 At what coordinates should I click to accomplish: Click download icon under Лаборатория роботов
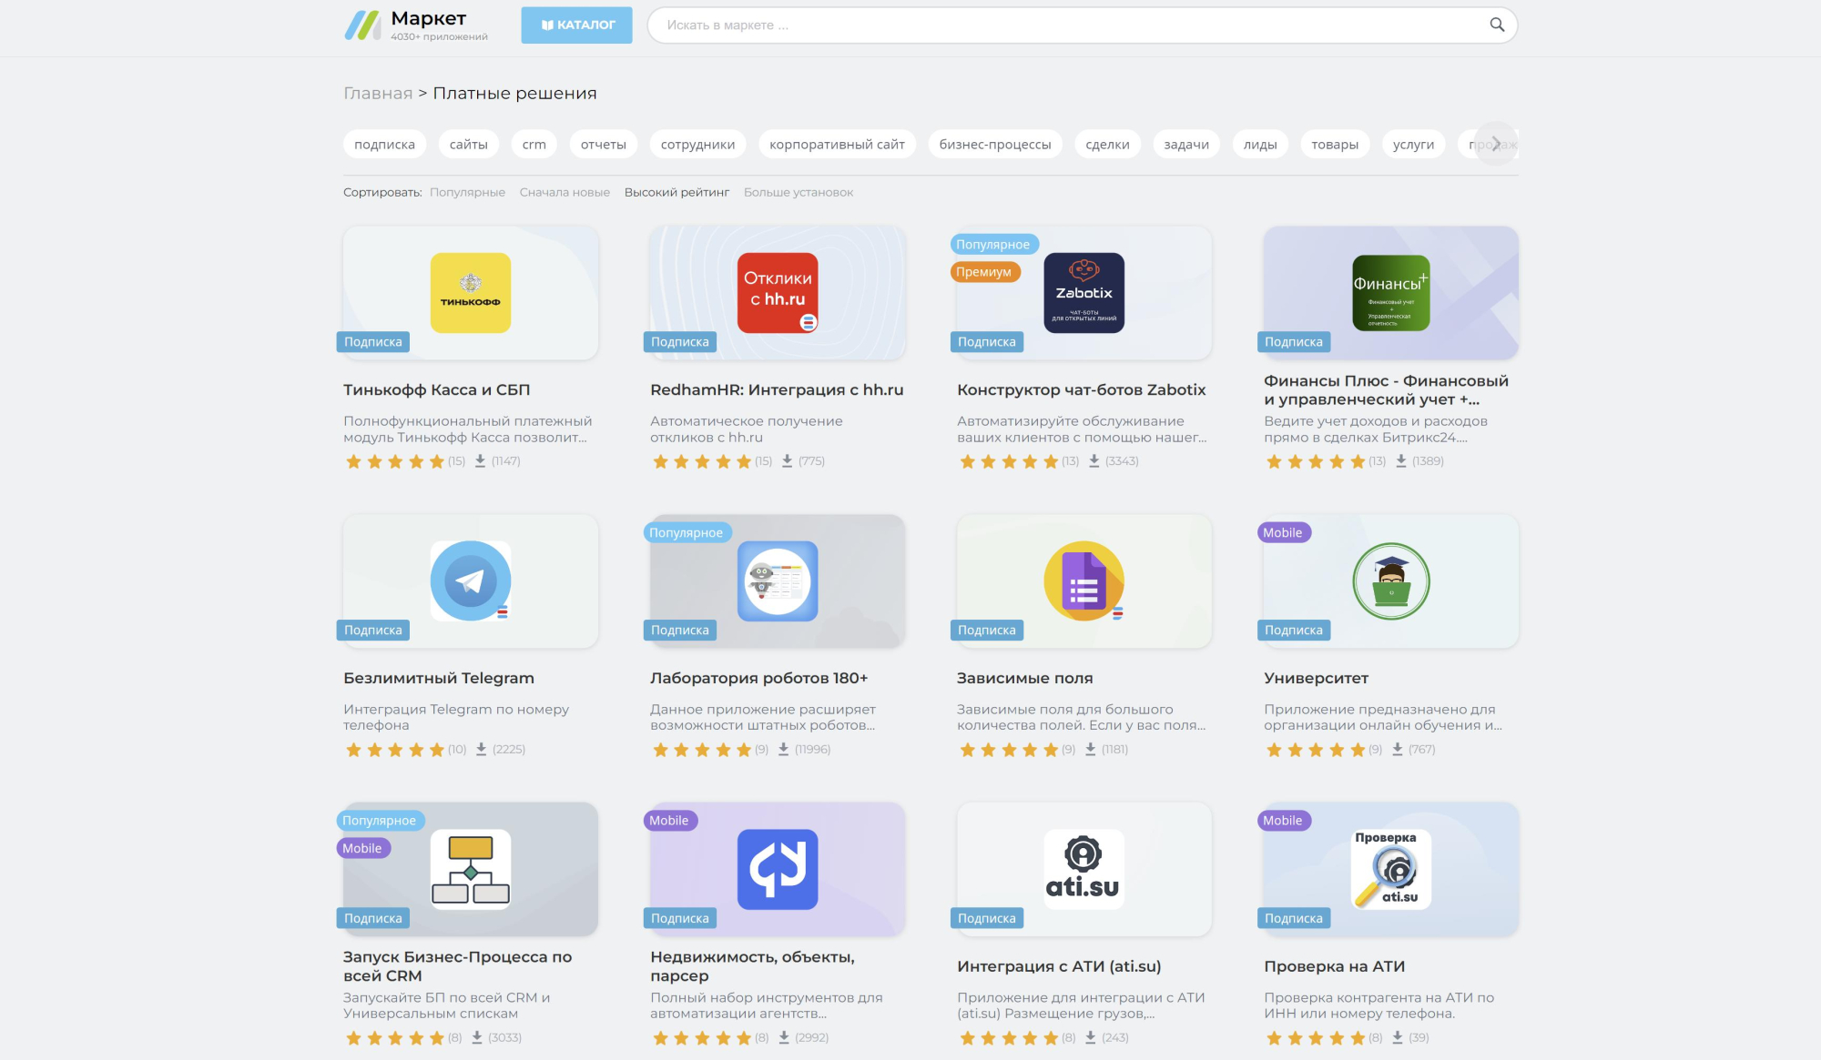783,750
